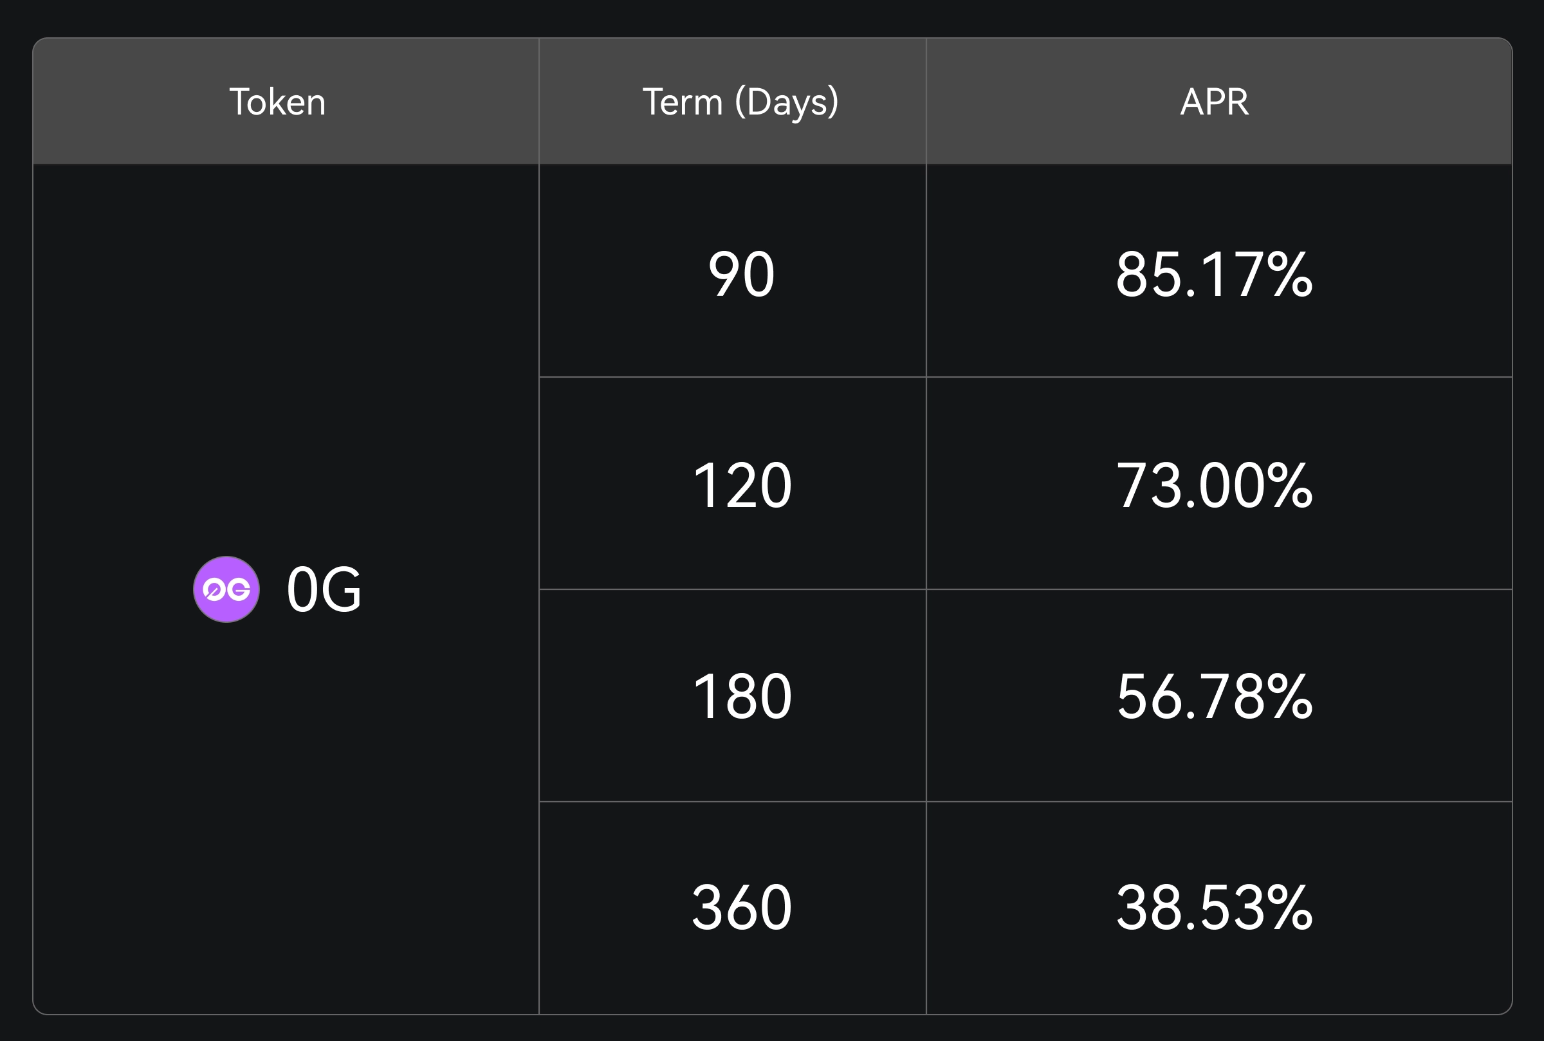Click the purple 0G token logo
Viewport: 1544px width, 1041px height.
pyautogui.click(x=226, y=589)
